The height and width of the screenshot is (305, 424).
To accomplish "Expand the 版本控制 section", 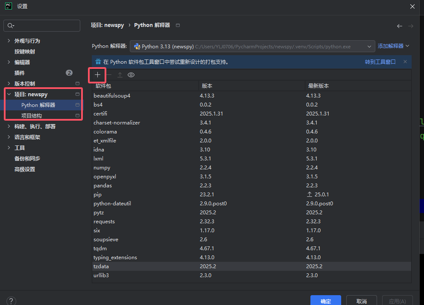I will 9,83.
